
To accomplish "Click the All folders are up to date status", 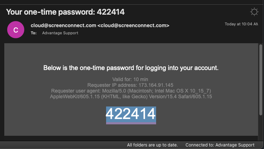I will [153, 145].
